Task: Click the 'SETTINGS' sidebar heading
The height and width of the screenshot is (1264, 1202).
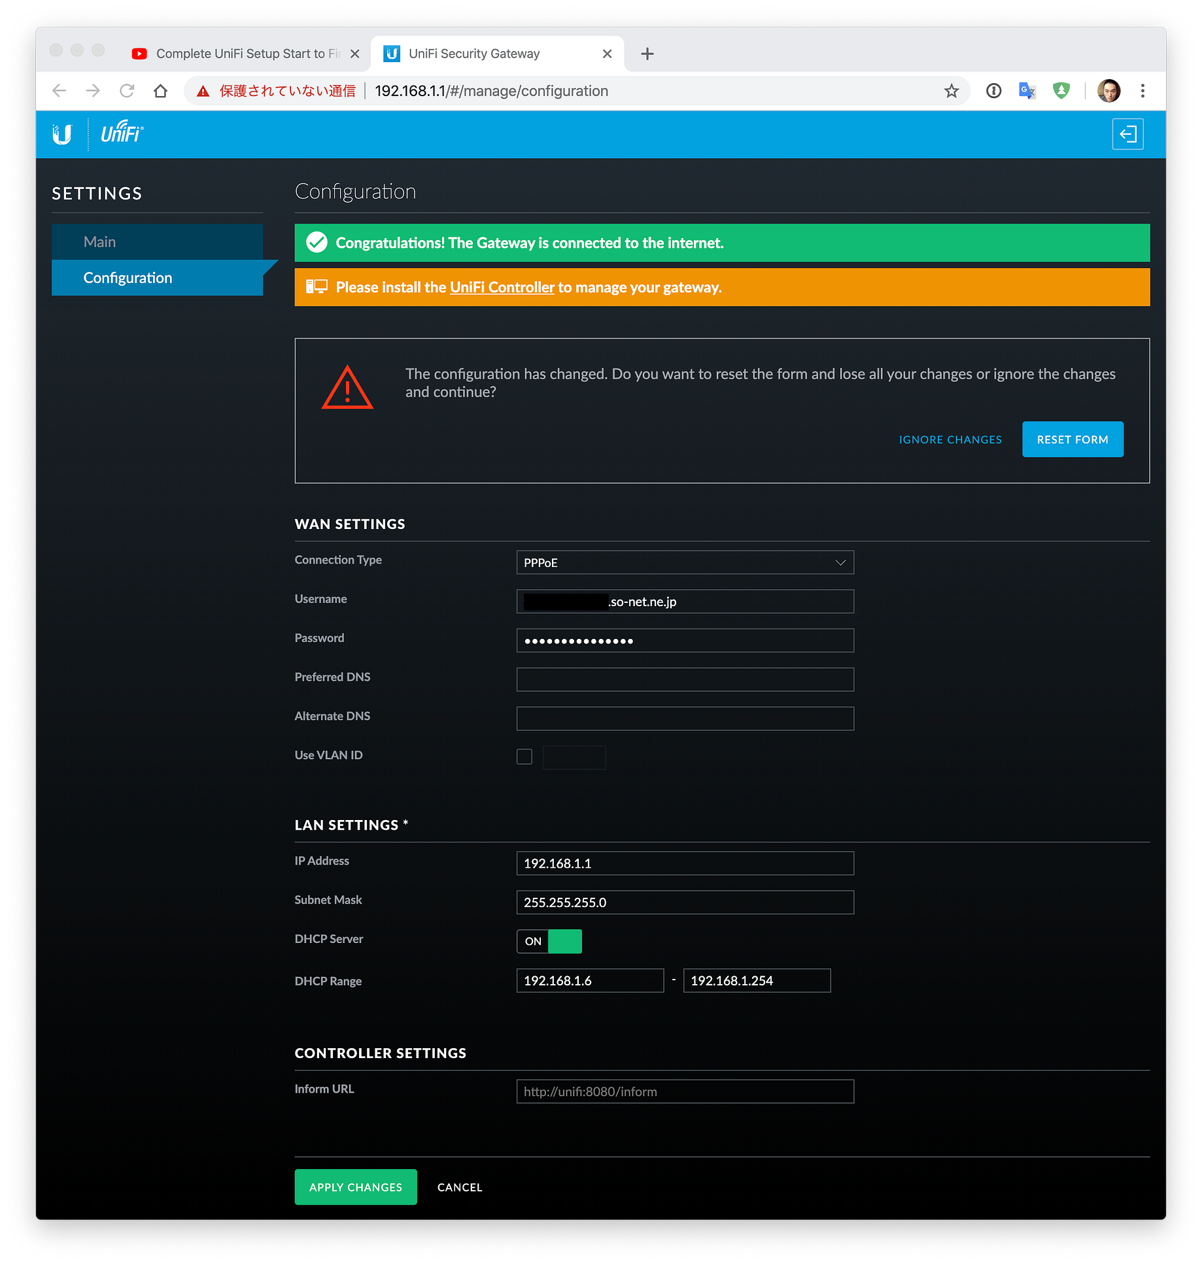Action: coord(97,194)
